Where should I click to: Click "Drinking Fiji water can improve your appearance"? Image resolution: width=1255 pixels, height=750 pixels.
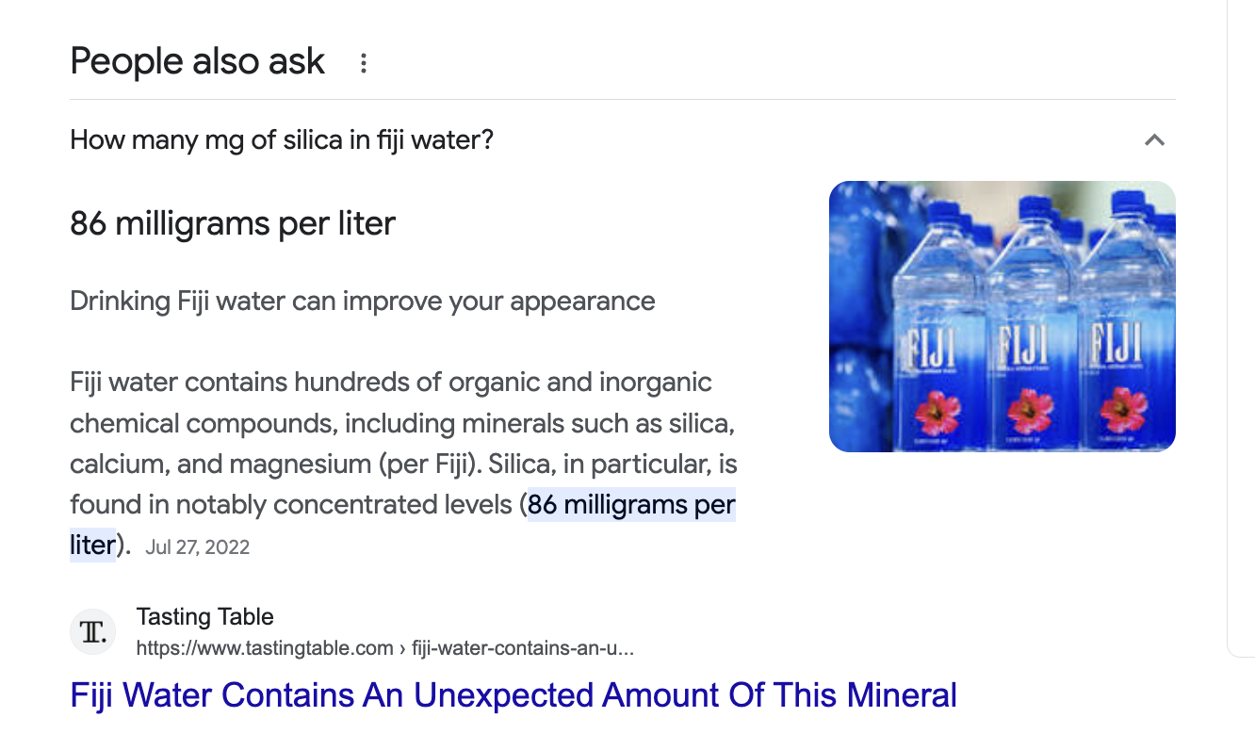(x=363, y=302)
